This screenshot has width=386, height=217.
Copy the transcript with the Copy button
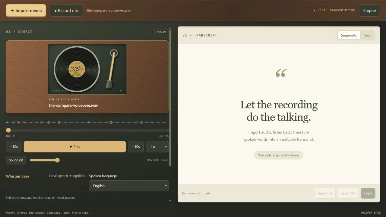pyautogui.click(x=368, y=193)
